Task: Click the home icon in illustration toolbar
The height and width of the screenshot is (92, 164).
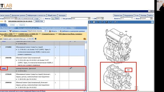Action: pyautogui.click(x=89, y=22)
